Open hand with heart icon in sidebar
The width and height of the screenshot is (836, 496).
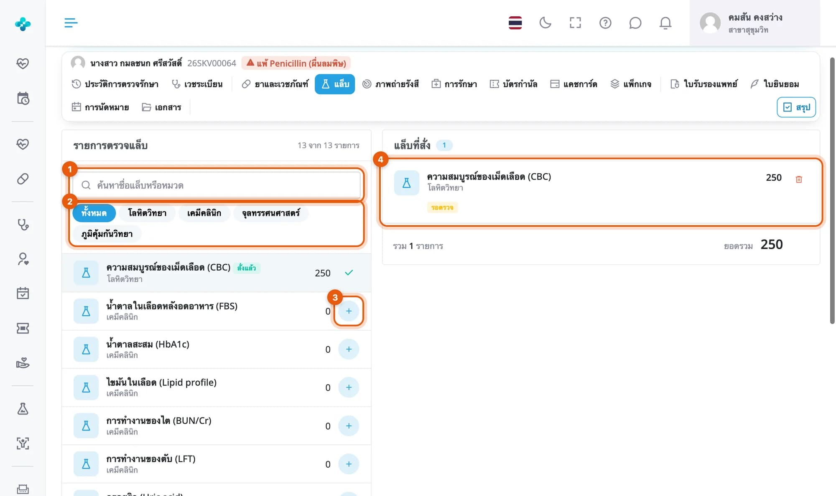pyautogui.click(x=23, y=362)
